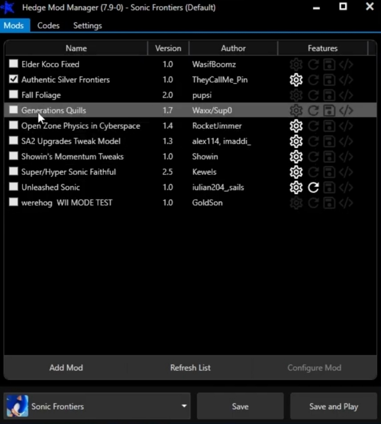The height and width of the screenshot is (424, 381).
Task: Enable the Fall Foliage mod checkbox
Action: (13, 94)
